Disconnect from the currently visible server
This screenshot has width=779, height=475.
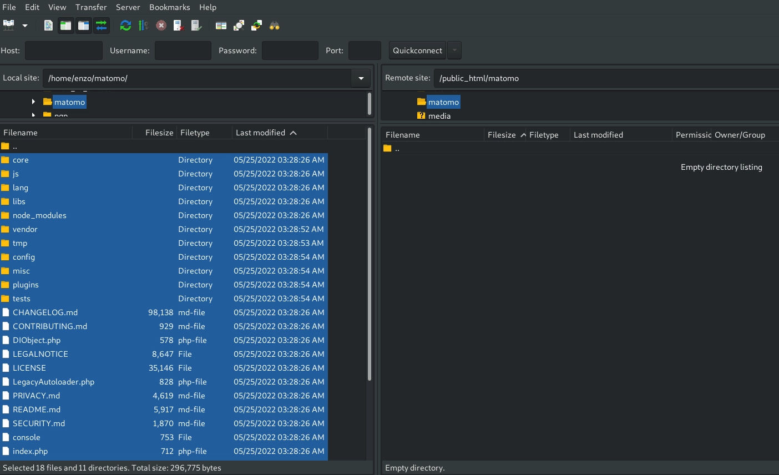179,26
